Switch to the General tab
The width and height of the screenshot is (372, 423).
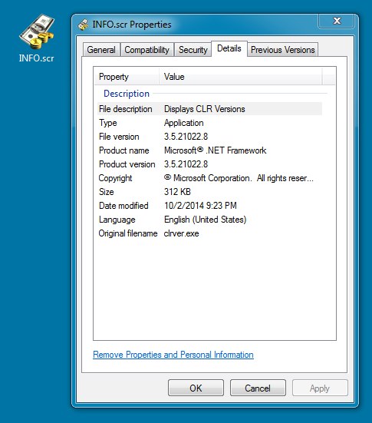(101, 50)
